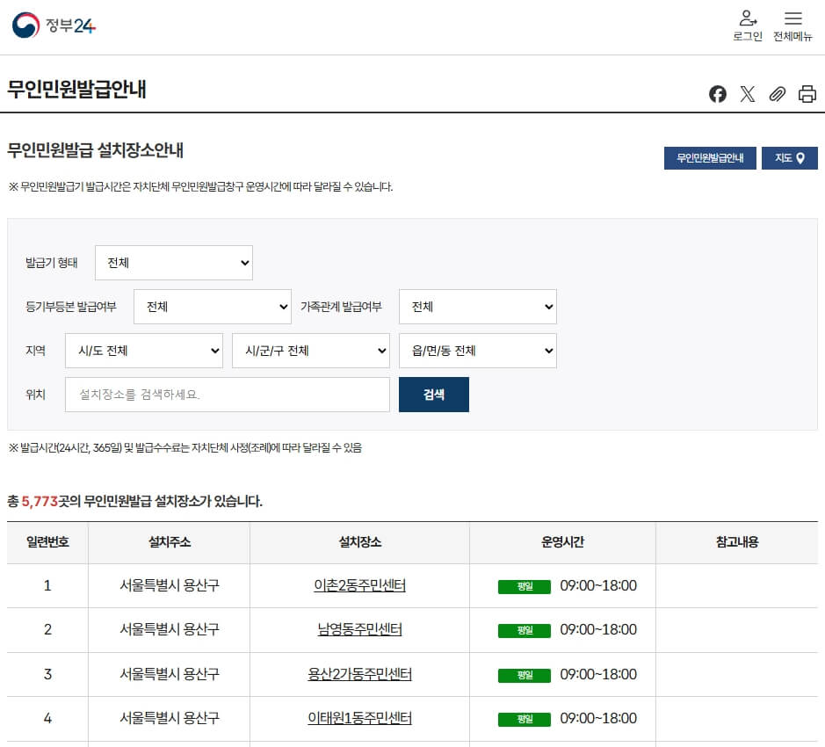Share the page via the X icon
Screen dimensions: 825x747
(748, 93)
